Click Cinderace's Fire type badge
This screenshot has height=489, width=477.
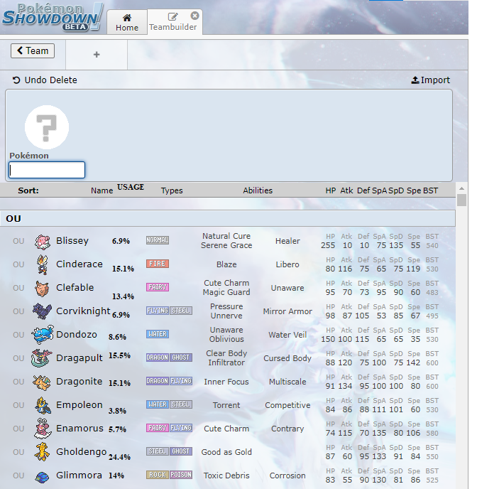[x=158, y=264]
